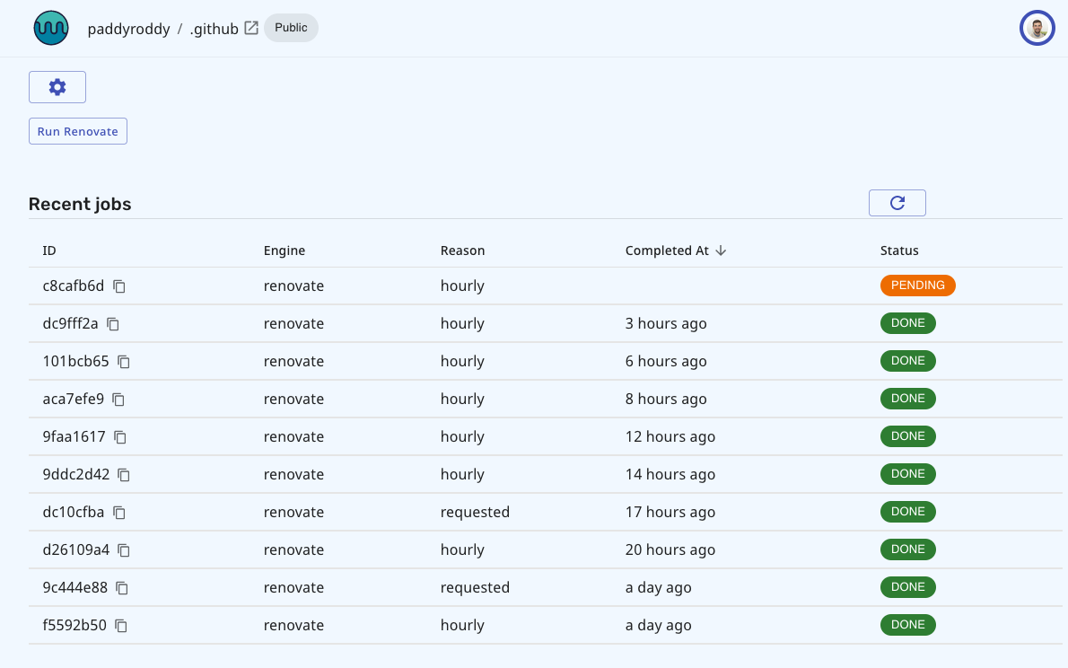Open settings with the gear icon
The image size is (1068, 668).
pos(57,87)
